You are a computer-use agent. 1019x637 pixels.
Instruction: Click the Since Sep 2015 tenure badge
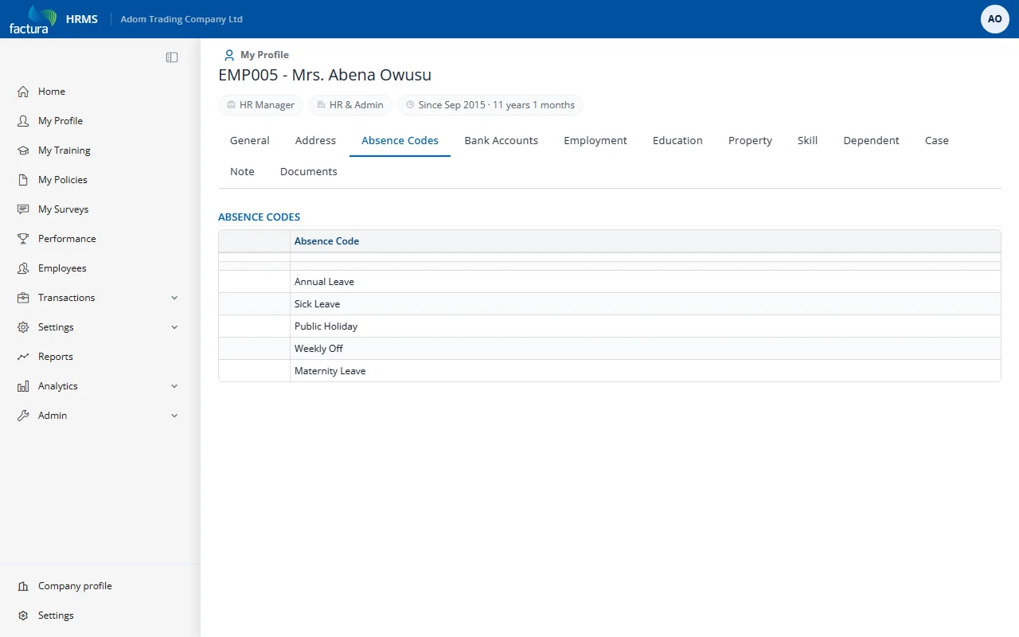tap(490, 105)
